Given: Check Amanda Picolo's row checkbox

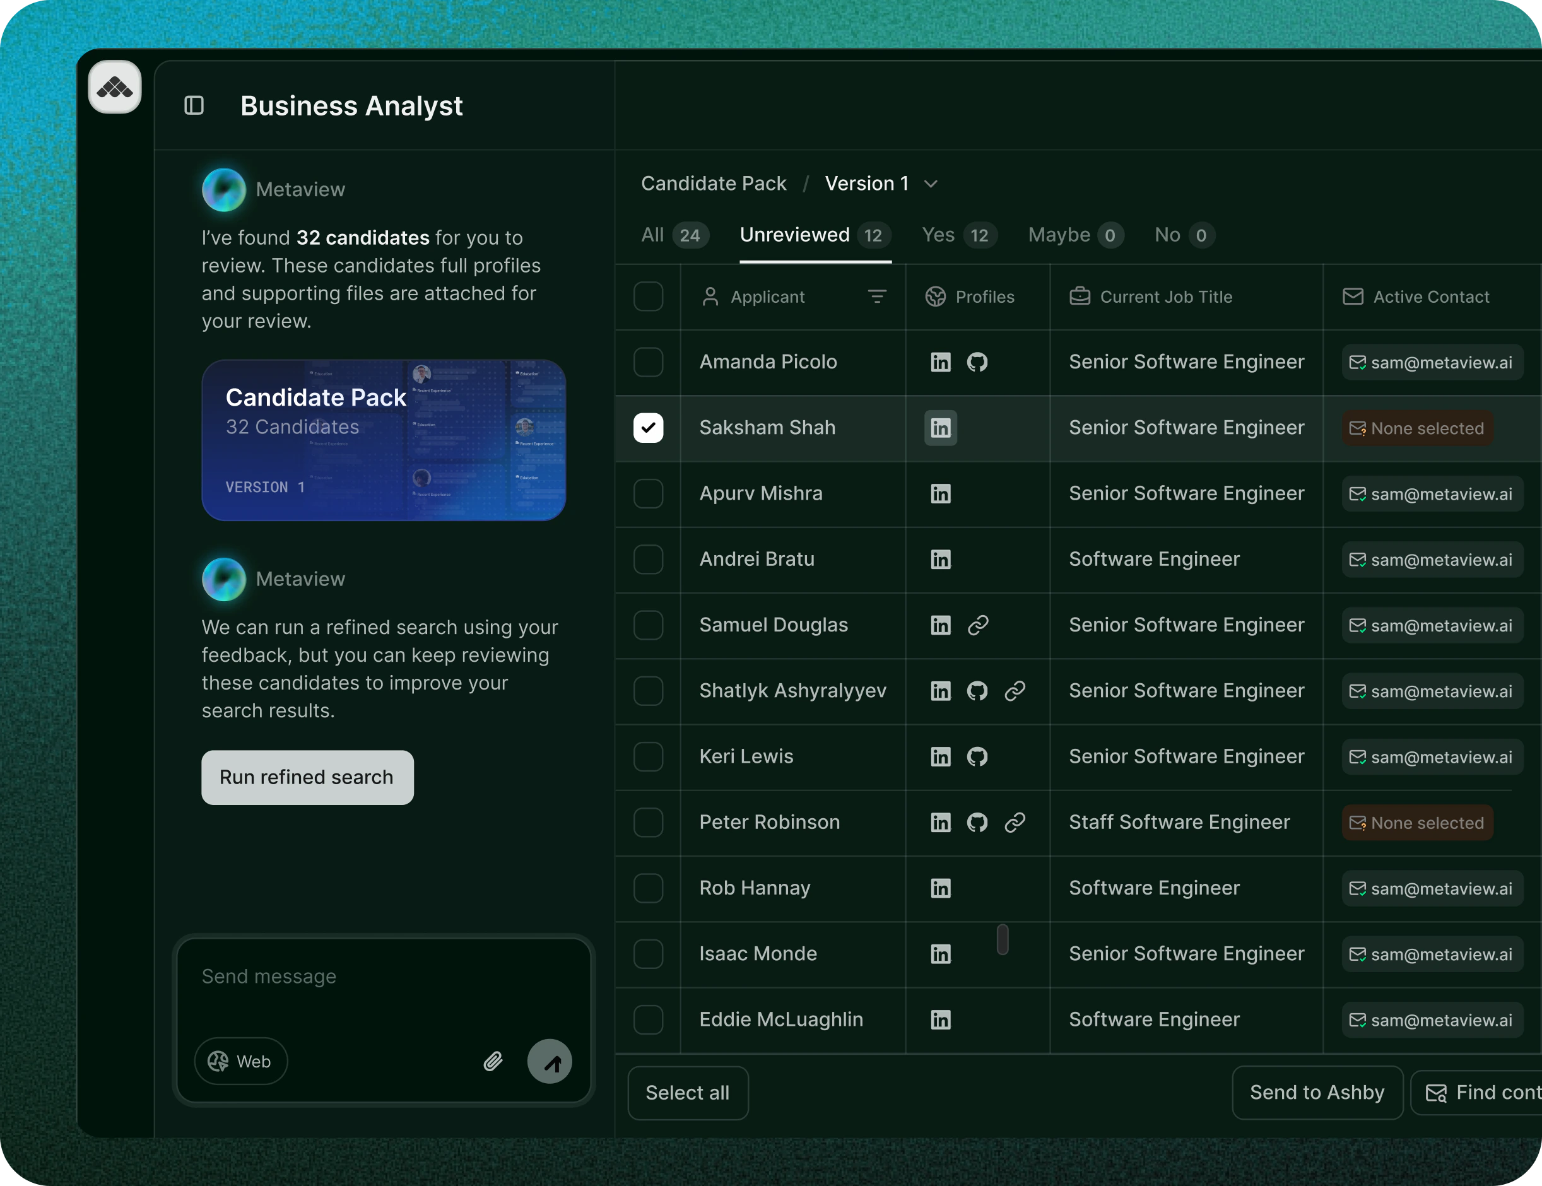Looking at the screenshot, I should point(648,362).
